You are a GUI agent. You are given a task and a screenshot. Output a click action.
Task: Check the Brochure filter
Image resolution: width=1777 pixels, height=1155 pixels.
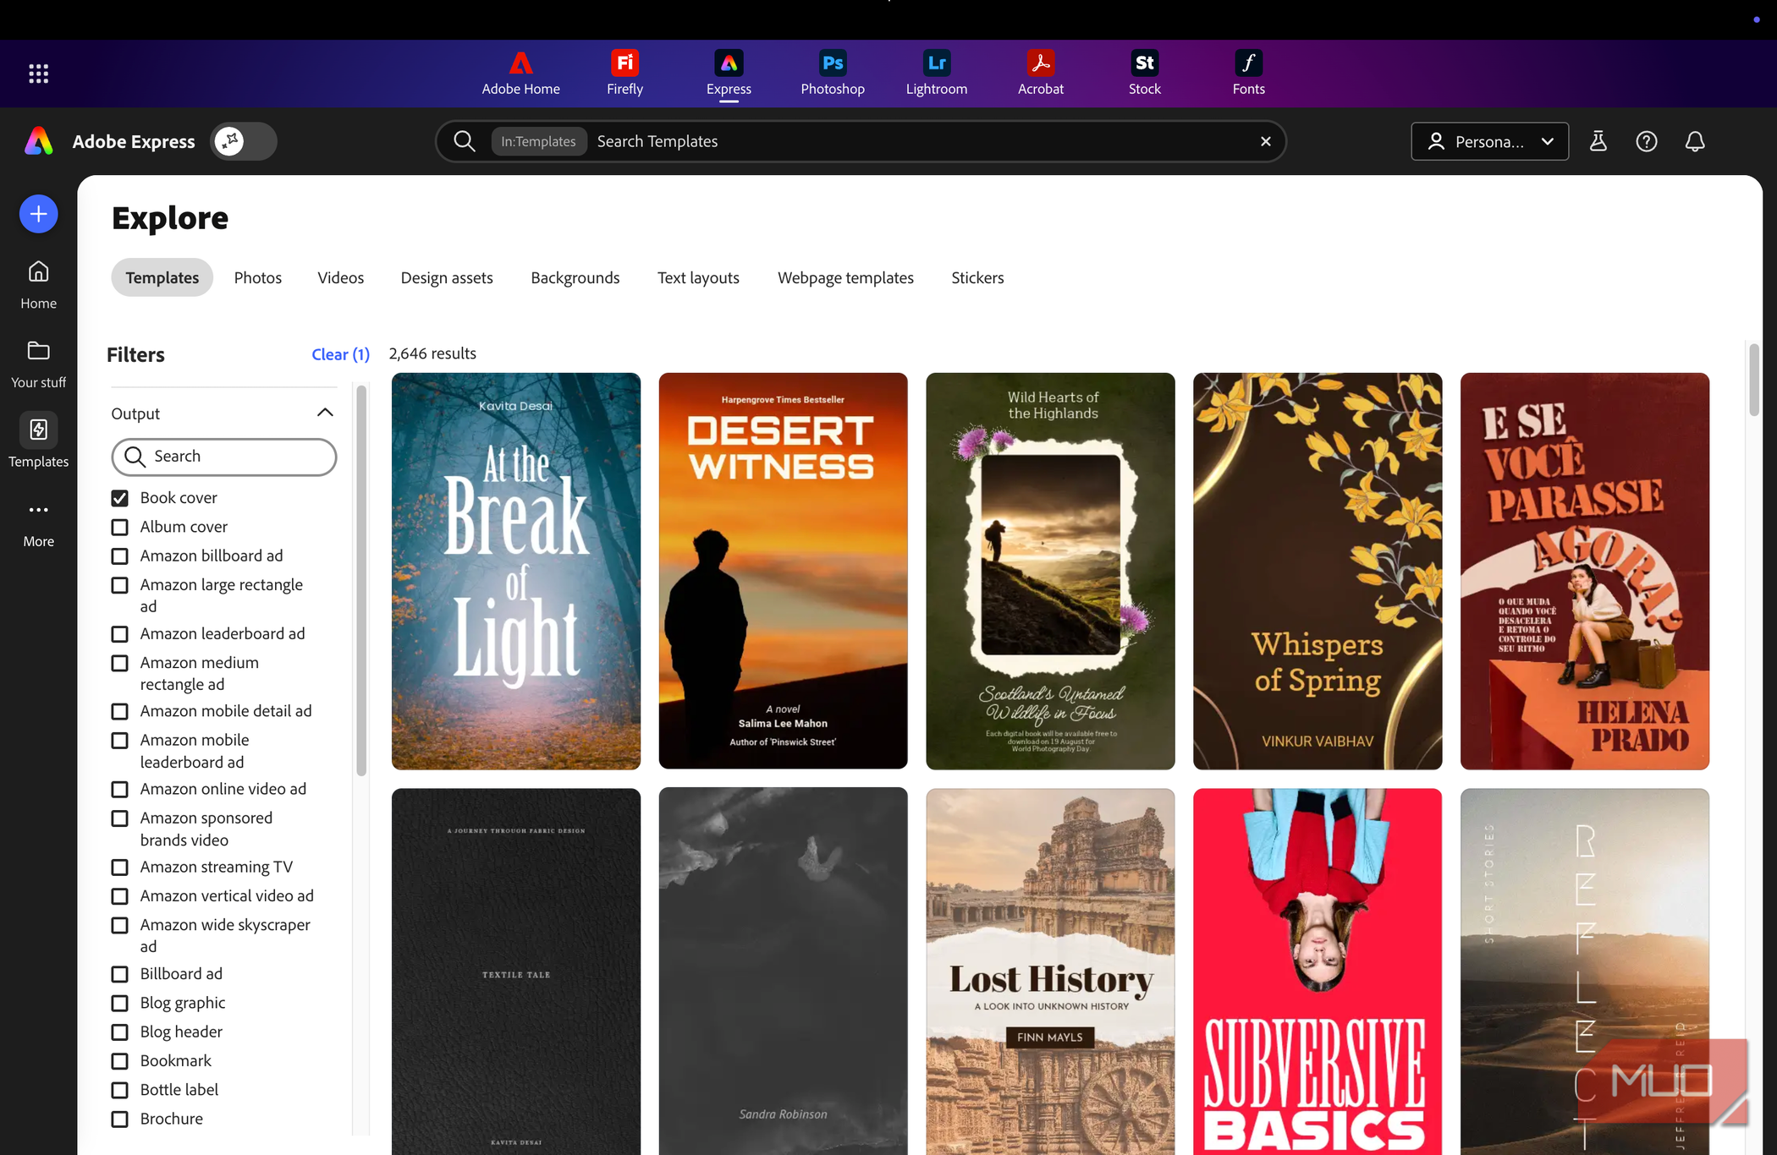click(120, 1119)
